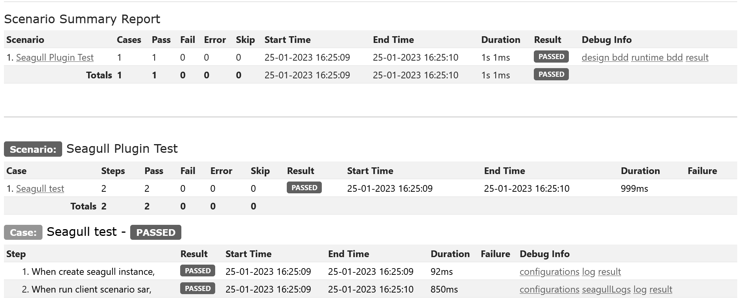
Task: Open the runtime bdd debug link
Action: pos(657,57)
